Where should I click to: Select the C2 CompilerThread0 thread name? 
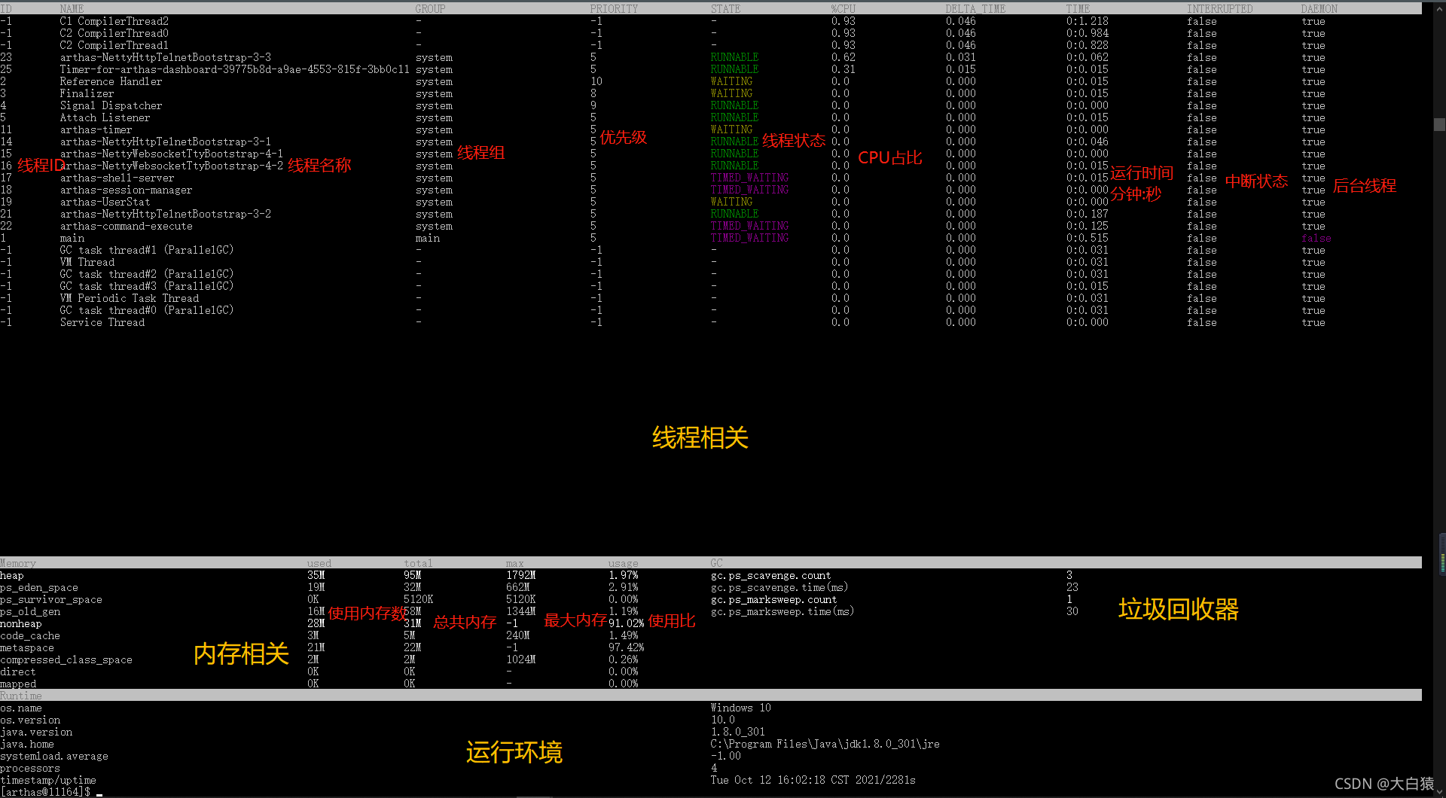coord(114,33)
